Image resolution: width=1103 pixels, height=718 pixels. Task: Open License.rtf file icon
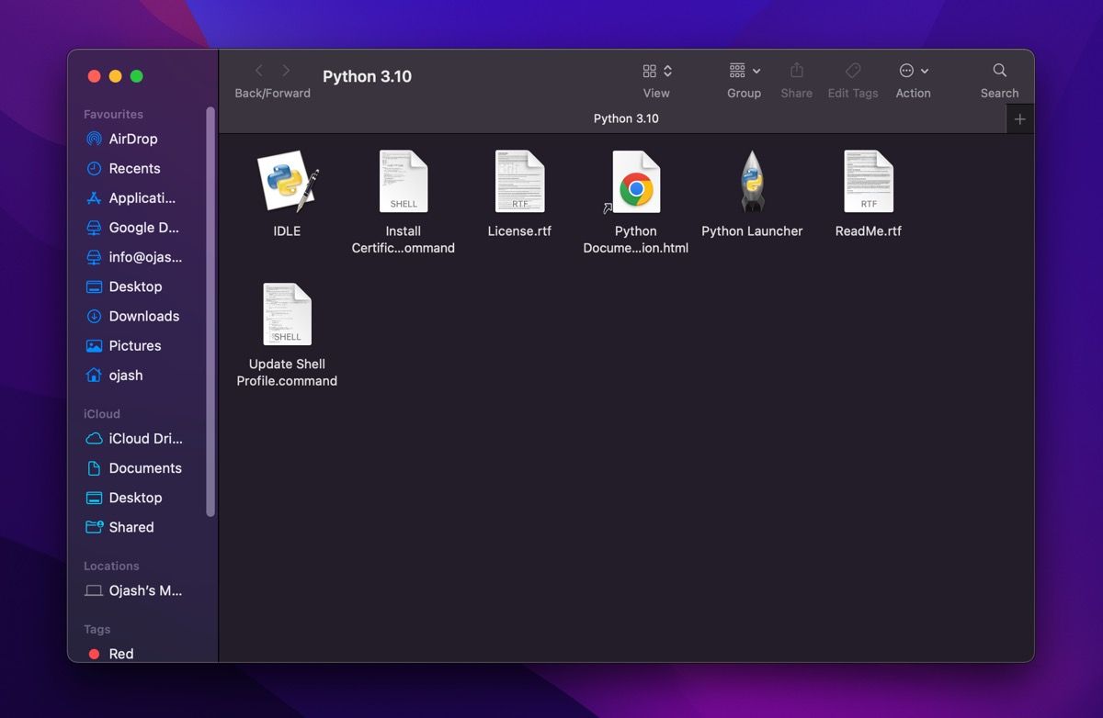coord(519,180)
